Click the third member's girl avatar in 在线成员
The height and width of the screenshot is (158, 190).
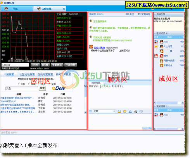point(161,51)
